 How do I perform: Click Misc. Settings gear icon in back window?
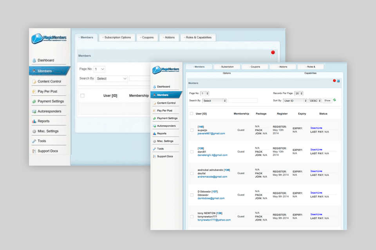click(x=34, y=131)
